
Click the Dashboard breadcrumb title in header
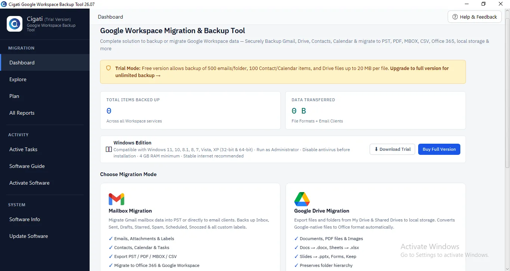pyautogui.click(x=110, y=17)
